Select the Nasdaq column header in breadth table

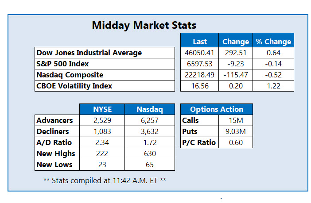point(149,109)
